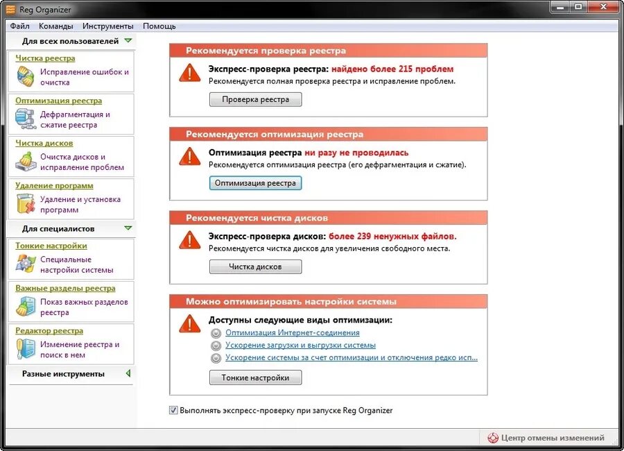Click Очистка дисков и исправление проблем description
Screen dimensions: 624x451
coord(82,162)
